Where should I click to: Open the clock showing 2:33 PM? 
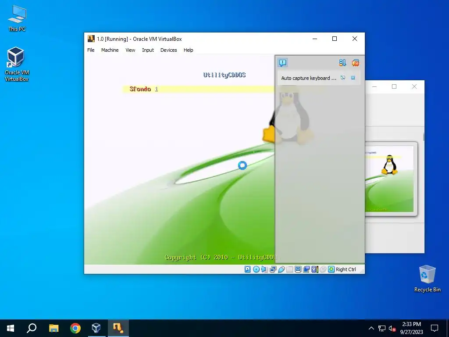[x=411, y=328]
